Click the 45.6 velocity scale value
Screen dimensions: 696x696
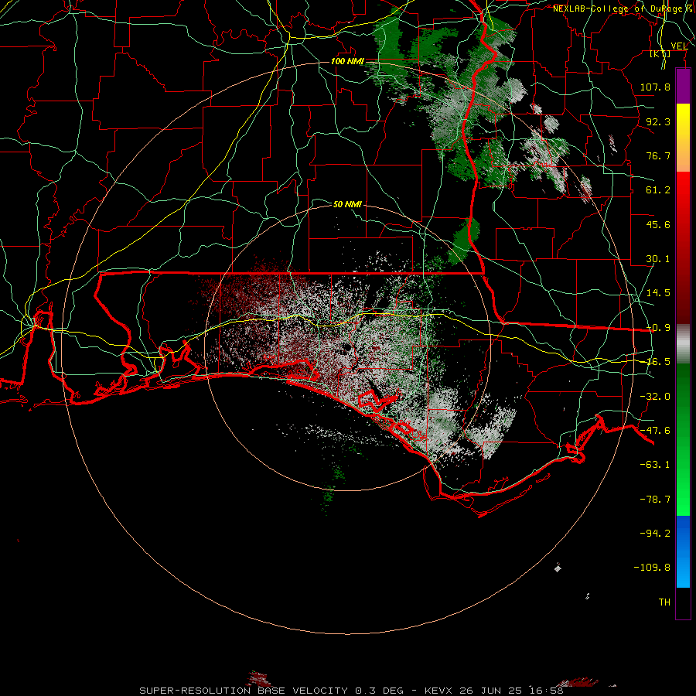(x=658, y=224)
